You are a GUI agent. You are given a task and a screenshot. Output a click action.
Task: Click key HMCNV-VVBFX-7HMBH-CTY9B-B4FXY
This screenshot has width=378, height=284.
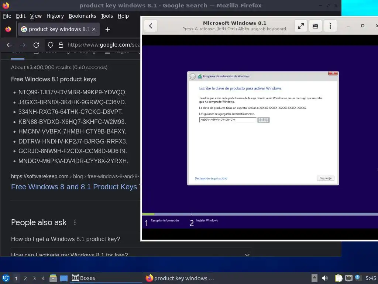72,131
